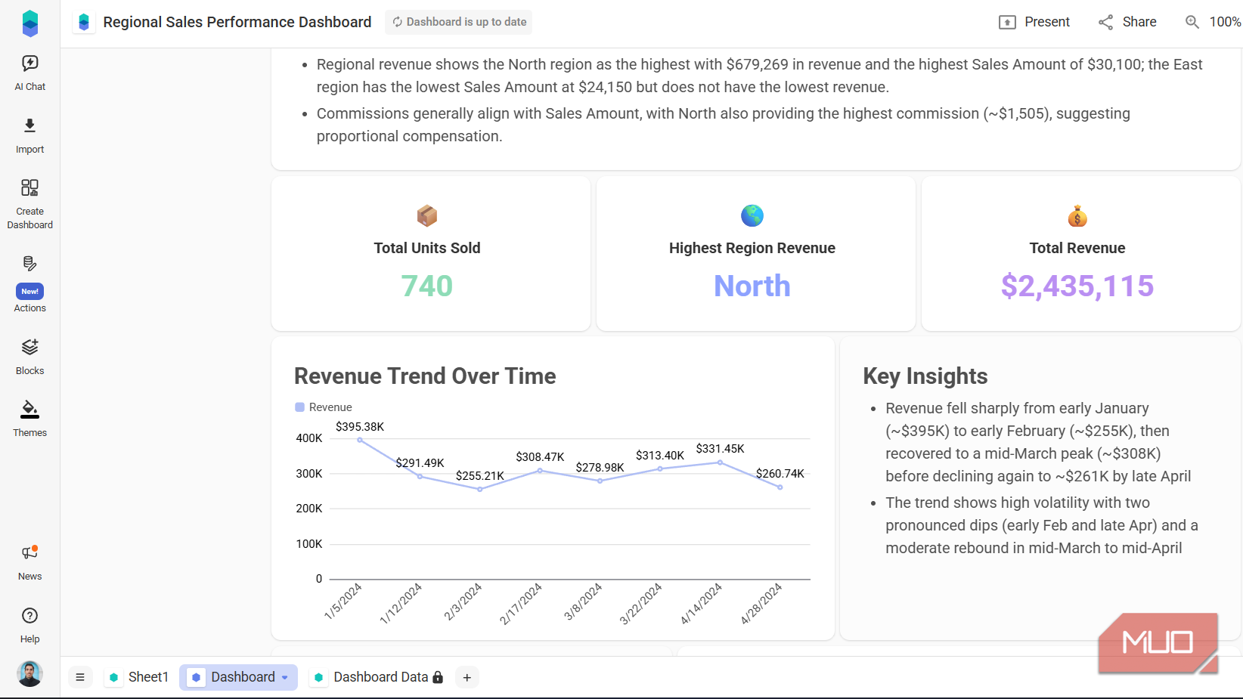
Task: Click the Key Insights heading
Action: point(925,376)
